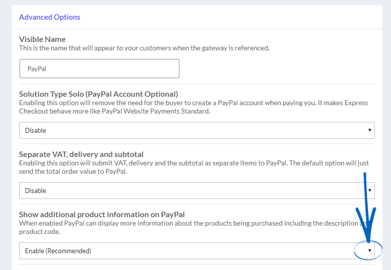Open the Solution Type Solo dropdown
Image resolution: width=391 pixels, height=270 pixels.
(196, 130)
